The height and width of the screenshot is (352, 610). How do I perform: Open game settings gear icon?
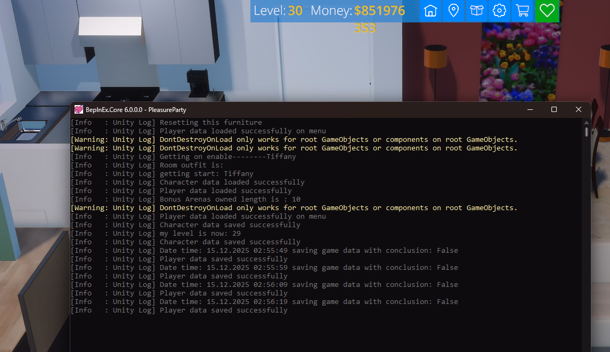(x=499, y=11)
